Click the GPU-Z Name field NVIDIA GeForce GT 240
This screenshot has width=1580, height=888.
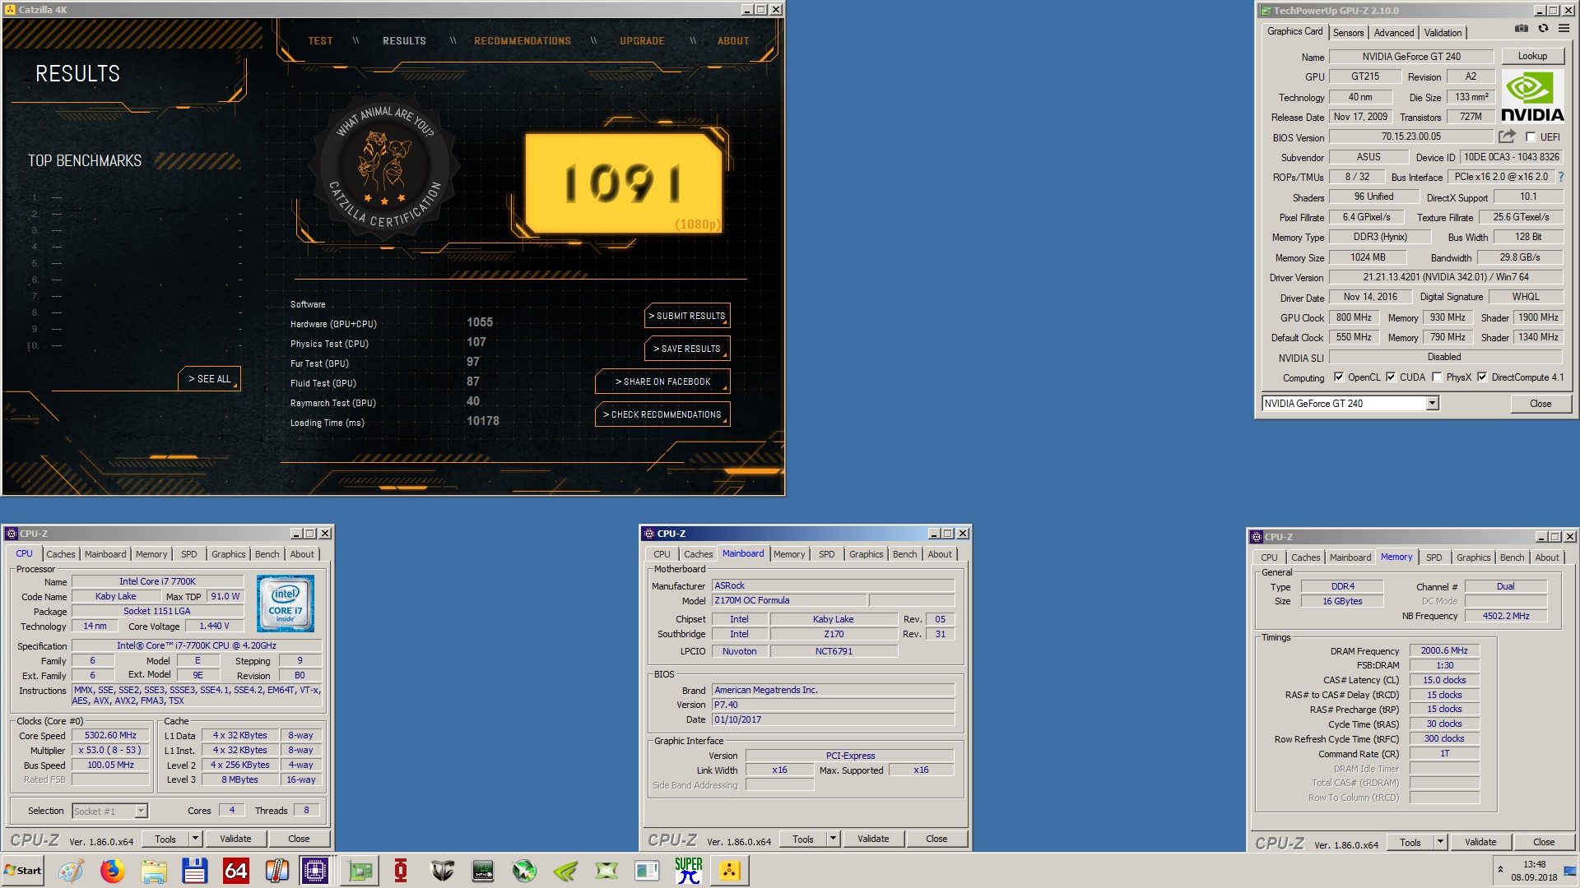click(x=1411, y=56)
